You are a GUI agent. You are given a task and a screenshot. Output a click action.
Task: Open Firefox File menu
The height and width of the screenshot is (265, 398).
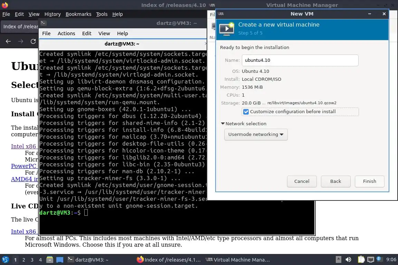(6, 14)
